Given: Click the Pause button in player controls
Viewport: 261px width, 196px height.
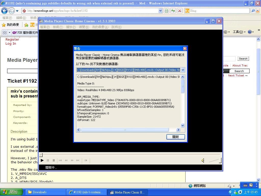Looking at the screenshot, I should (x=48, y=161).
